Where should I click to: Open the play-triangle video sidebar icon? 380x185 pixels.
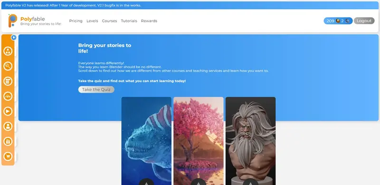click(8, 111)
